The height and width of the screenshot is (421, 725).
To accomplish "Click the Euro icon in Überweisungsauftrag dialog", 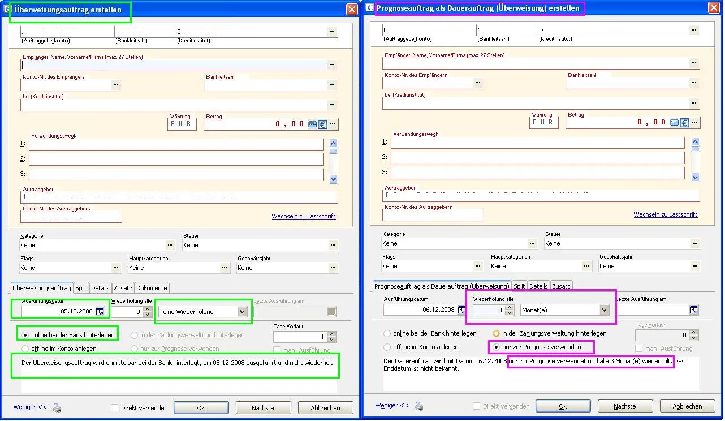I will point(322,124).
